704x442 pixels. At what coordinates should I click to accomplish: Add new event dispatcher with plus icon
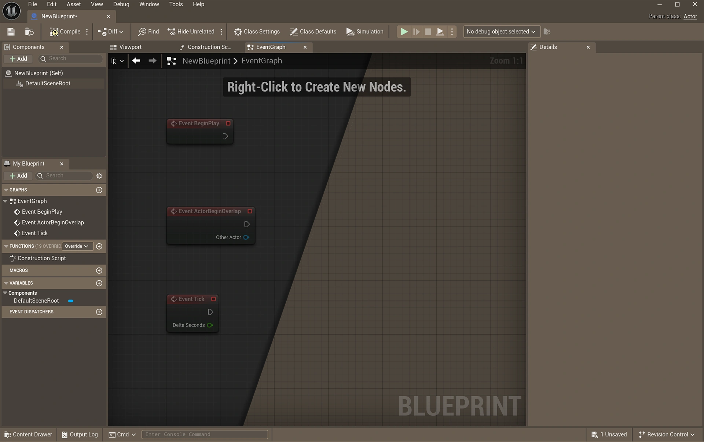(x=99, y=312)
